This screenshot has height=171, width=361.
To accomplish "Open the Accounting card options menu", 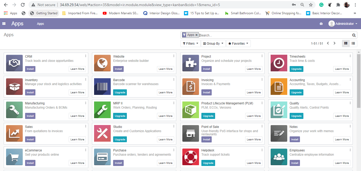I will [x=350, y=80].
